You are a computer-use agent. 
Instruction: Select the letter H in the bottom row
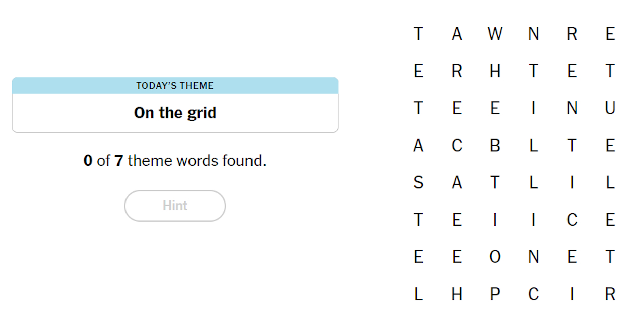coord(457,294)
